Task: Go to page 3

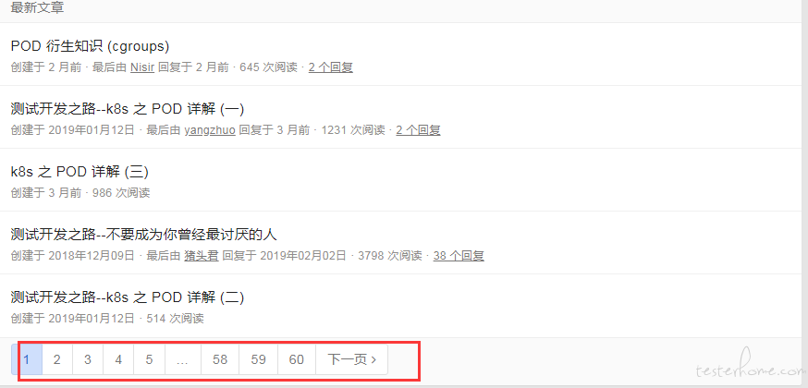Action: click(x=88, y=359)
